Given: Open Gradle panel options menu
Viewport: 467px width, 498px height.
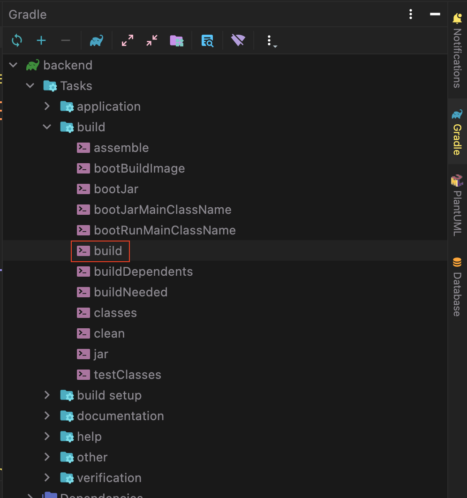Looking at the screenshot, I should [x=410, y=14].
